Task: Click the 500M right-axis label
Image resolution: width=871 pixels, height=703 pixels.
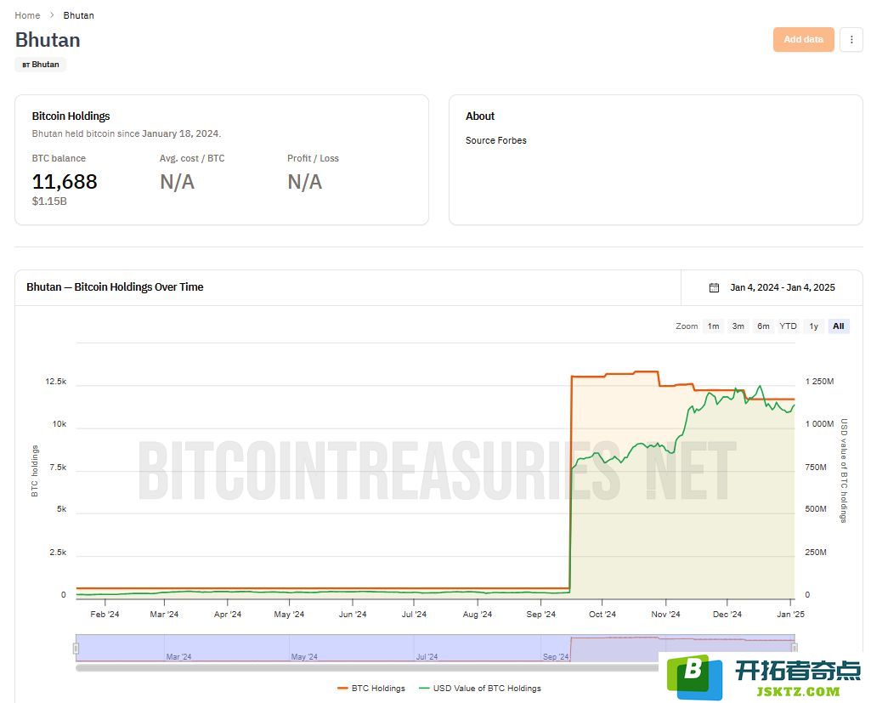Action: 816,509
